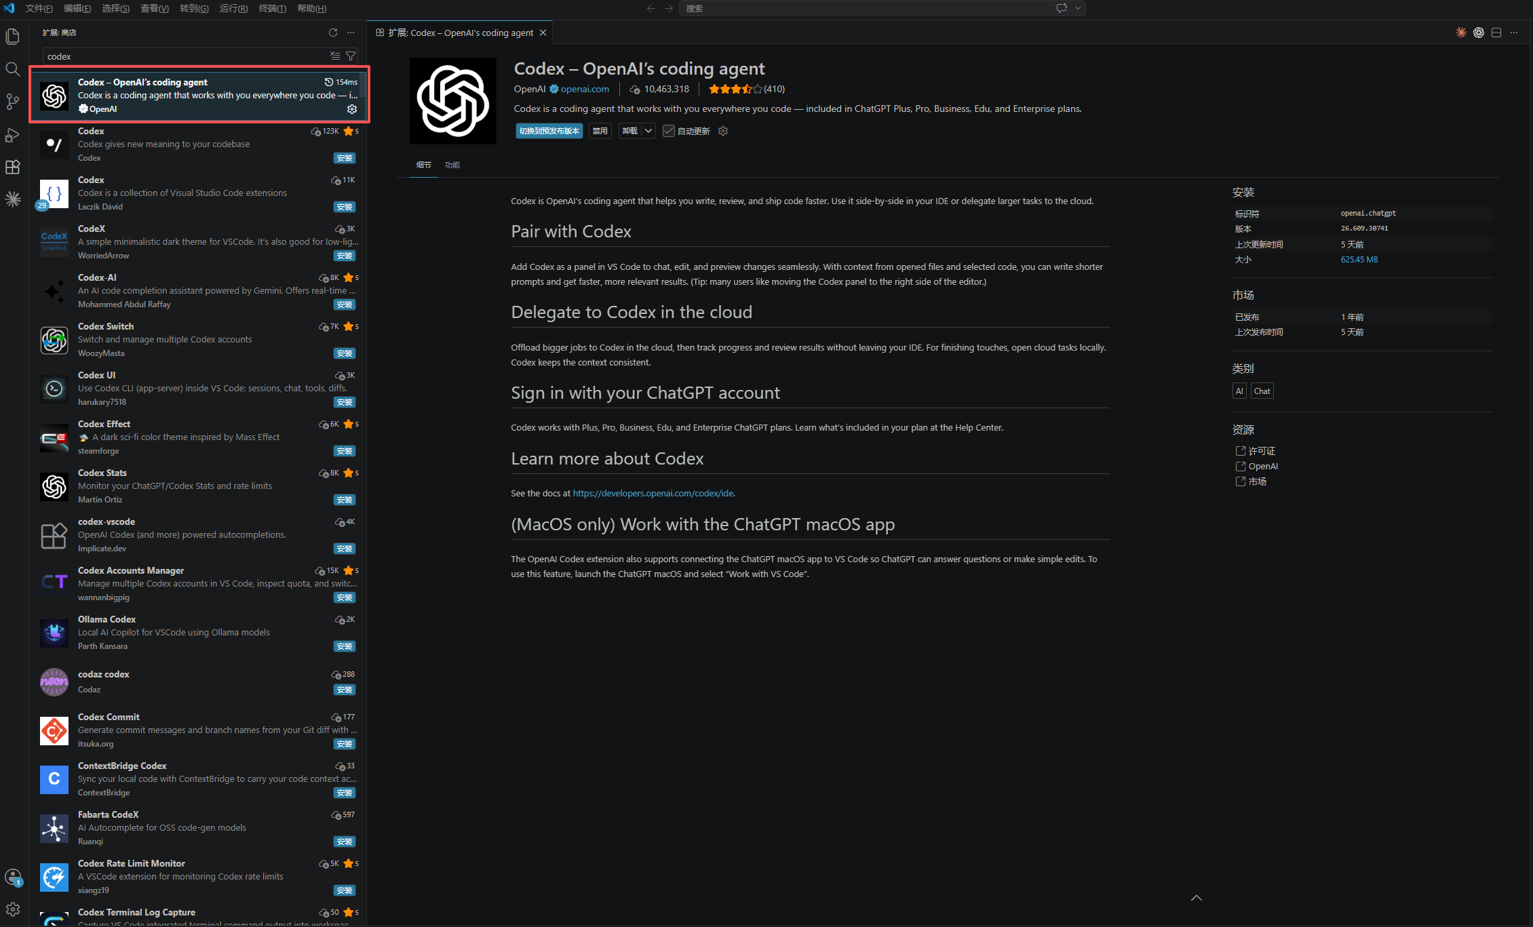Close the Codex extension editor tab
Viewport: 1533px width, 927px height.
coord(543,33)
